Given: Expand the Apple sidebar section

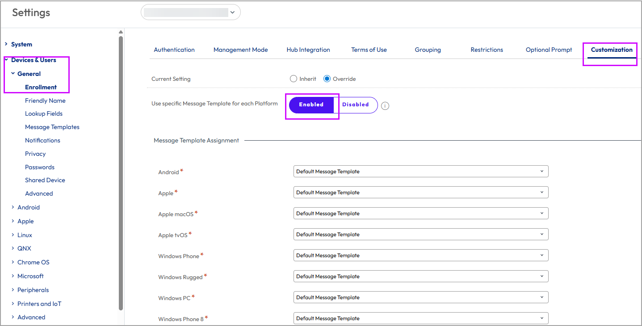Looking at the screenshot, I should coord(13,221).
